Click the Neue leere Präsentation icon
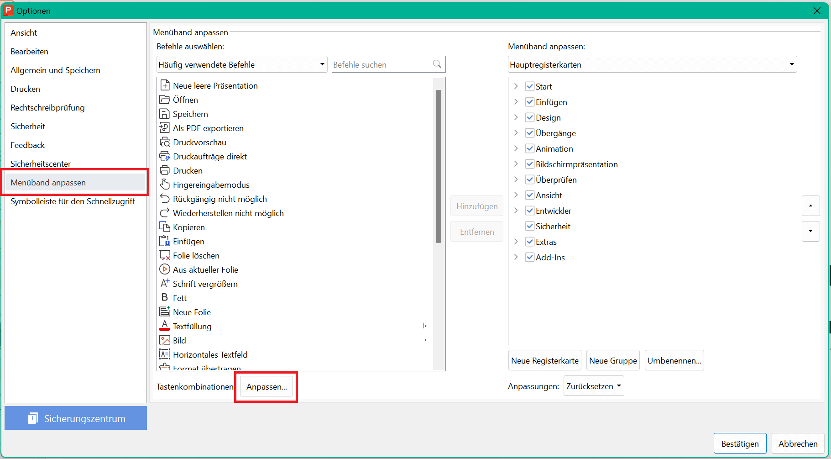831x459 pixels. [x=165, y=86]
